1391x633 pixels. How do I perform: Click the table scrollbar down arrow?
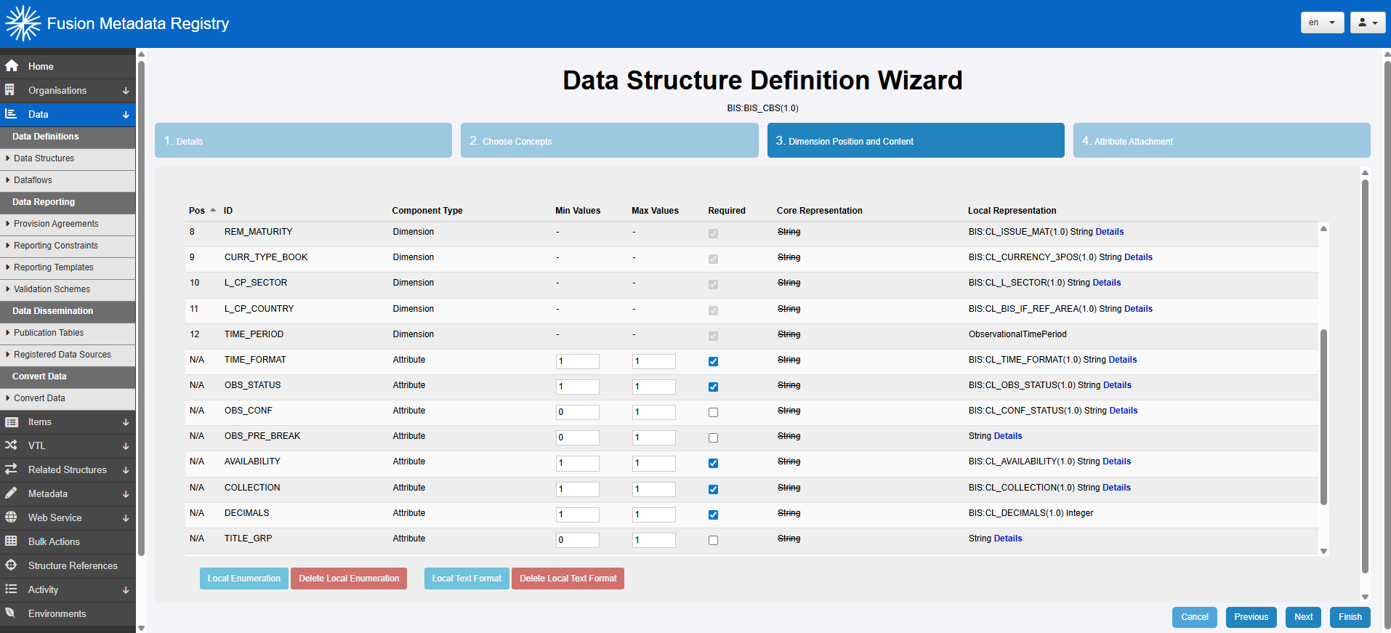click(x=1323, y=551)
